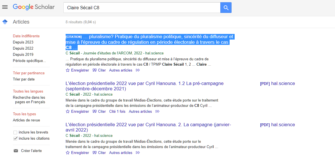The width and height of the screenshot is (335, 159).
Task: Click Citer on the pluralisme result
Action: click(x=102, y=70)
